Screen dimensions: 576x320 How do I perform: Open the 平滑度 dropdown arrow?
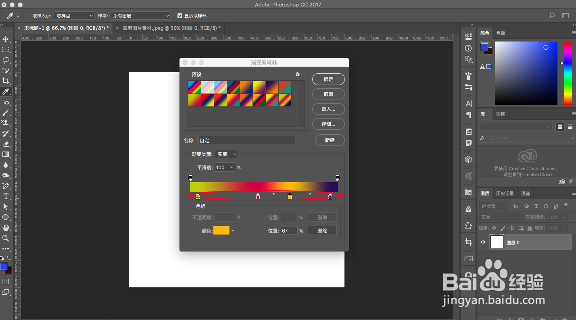232,167
